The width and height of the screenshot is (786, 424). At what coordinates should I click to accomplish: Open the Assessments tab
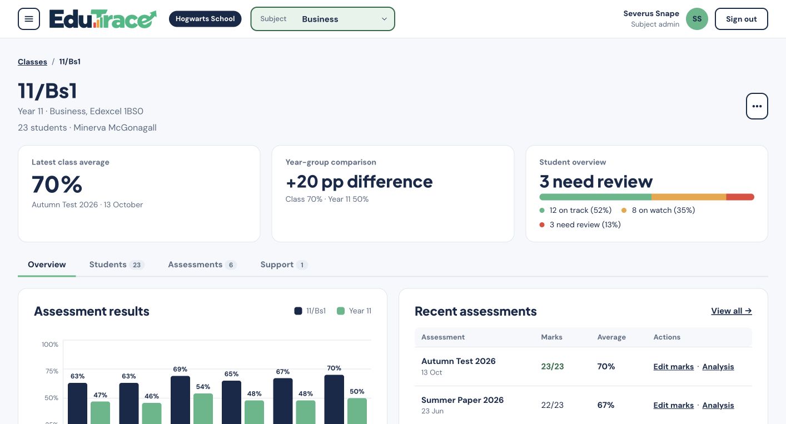(202, 265)
